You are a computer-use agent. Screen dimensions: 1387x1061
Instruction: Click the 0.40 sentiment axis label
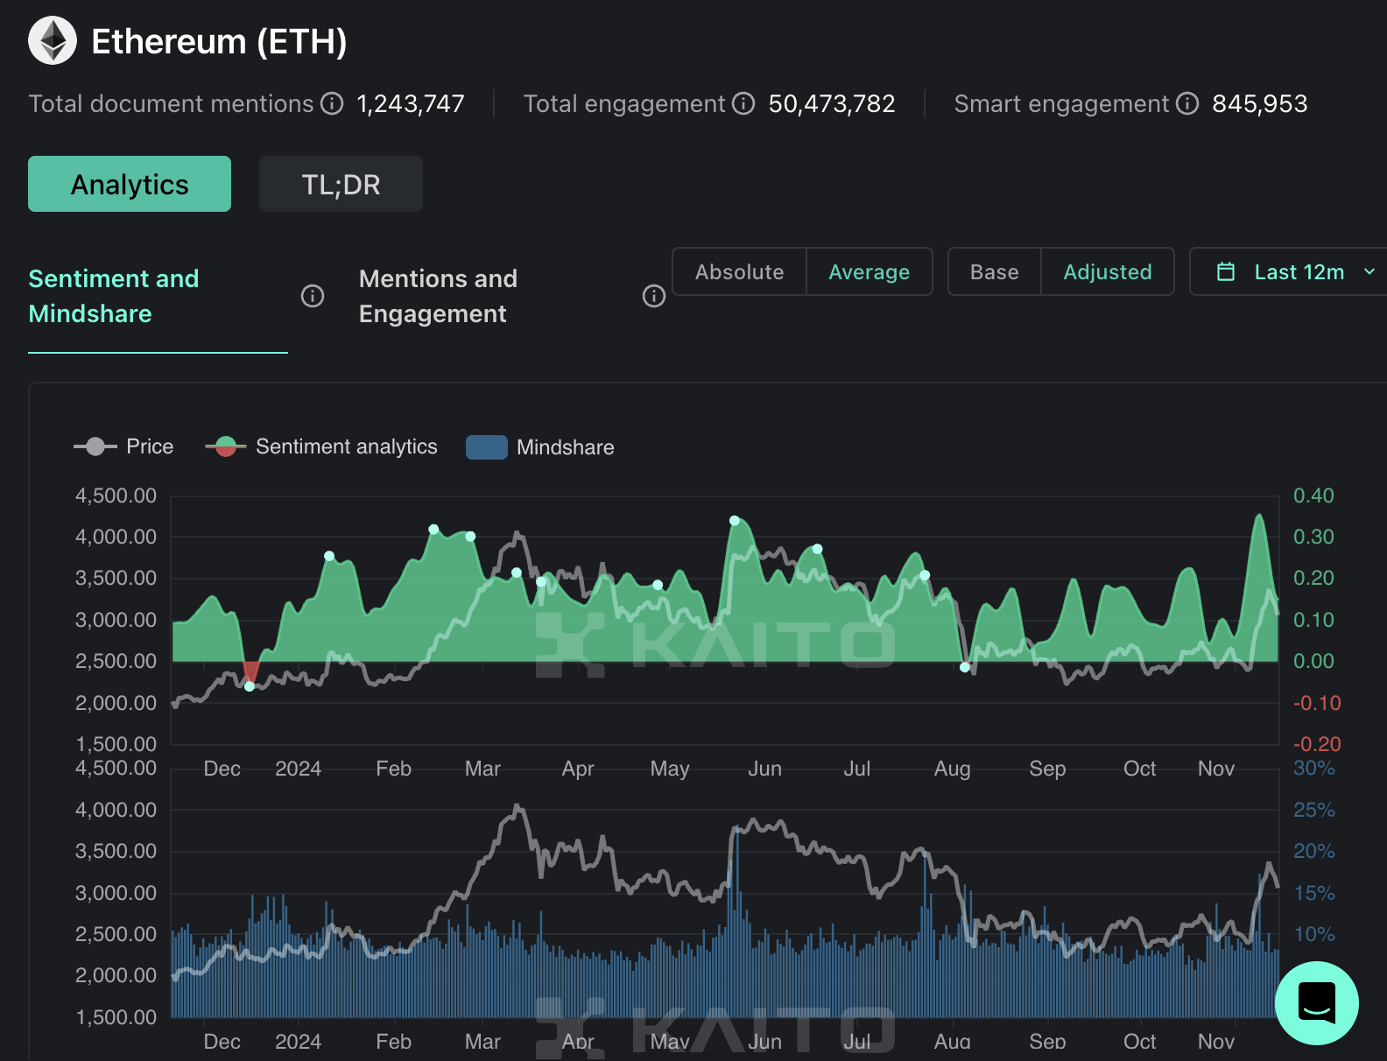point(1313,495)
